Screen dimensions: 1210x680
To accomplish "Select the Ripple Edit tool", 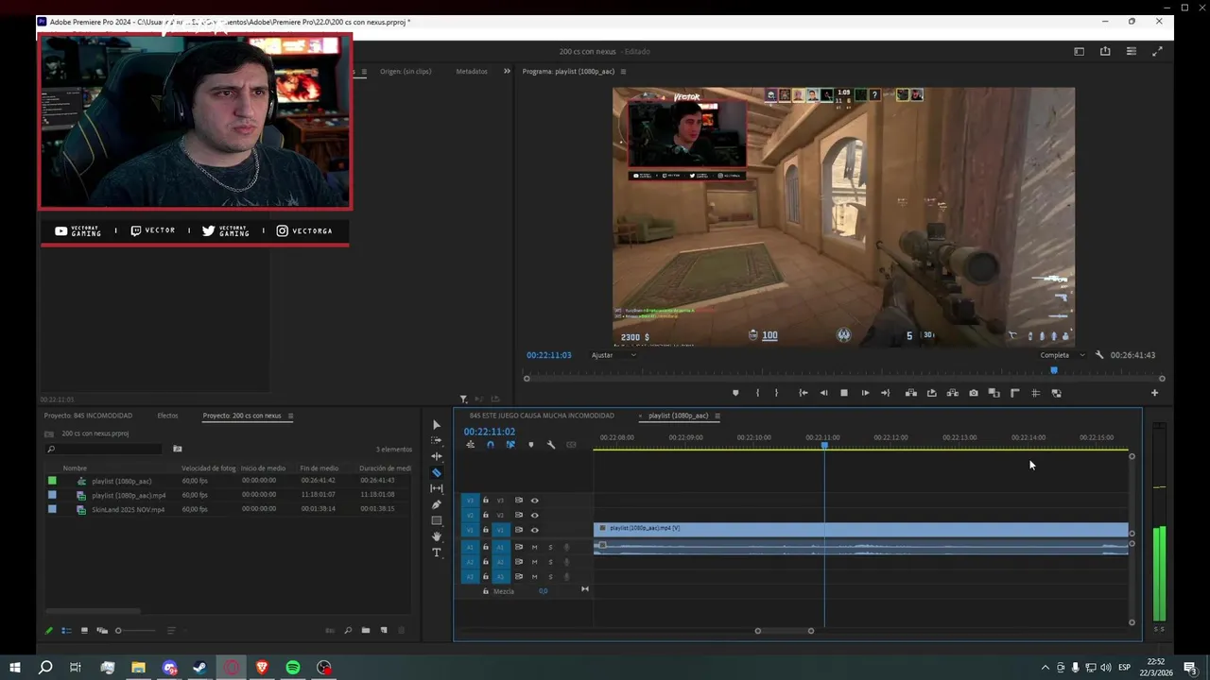I will (x=436, y=456).
